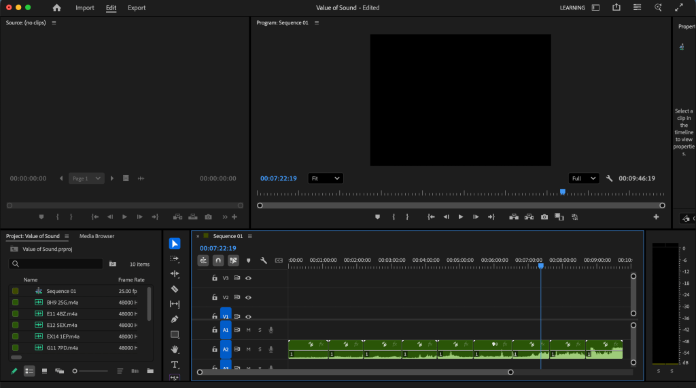Open the Page 1 dropdown in Source monitor
Image resolution: width=696 pixels, height=388 pixels.
(86, 178)
